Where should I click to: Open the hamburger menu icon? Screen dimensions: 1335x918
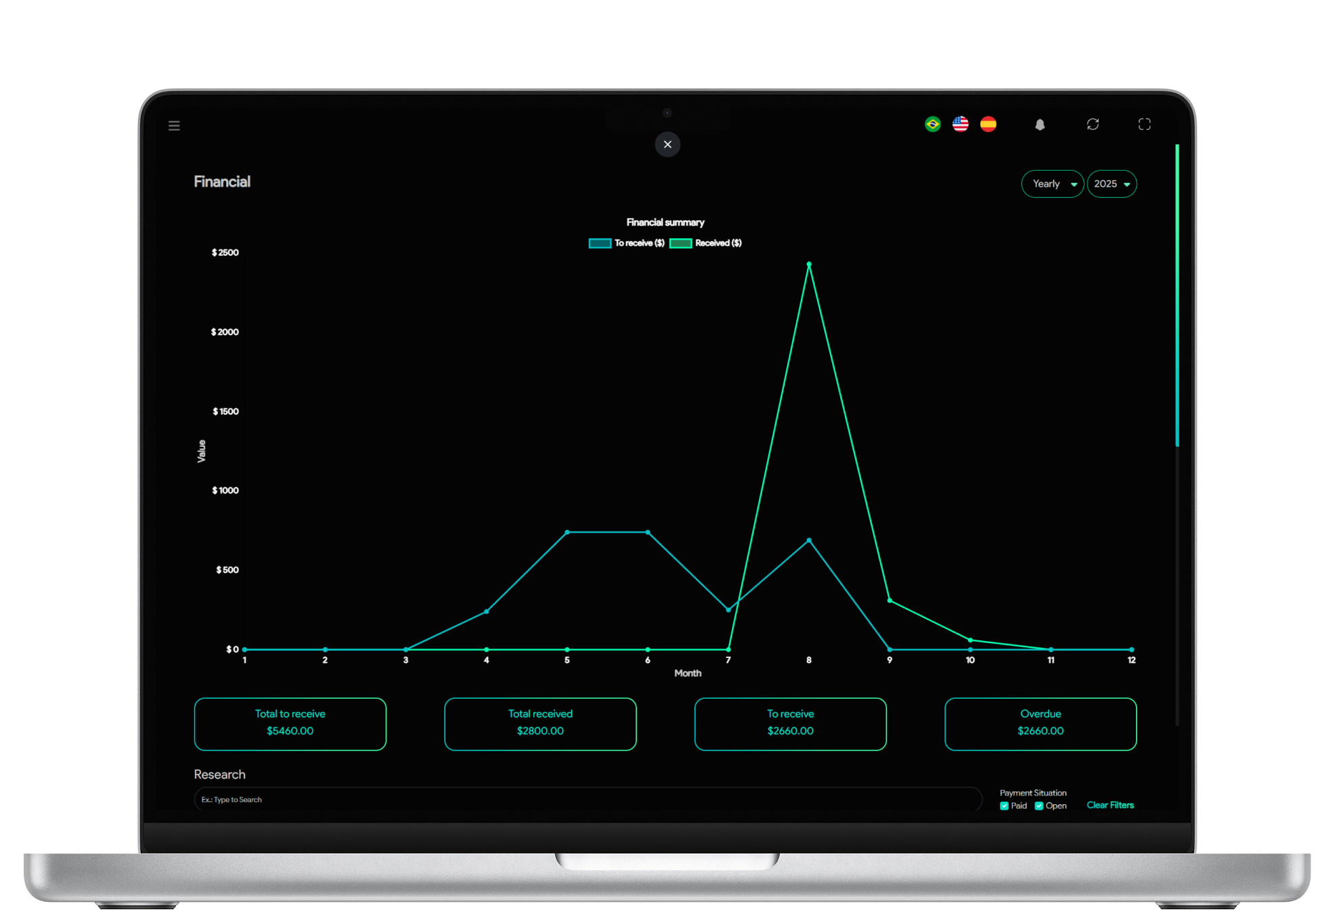pos(174,125)
